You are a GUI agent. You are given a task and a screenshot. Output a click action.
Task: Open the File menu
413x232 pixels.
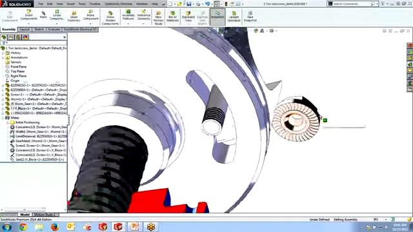41,4
